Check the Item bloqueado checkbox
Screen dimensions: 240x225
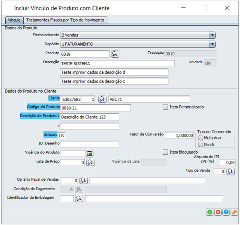[165, 152]
